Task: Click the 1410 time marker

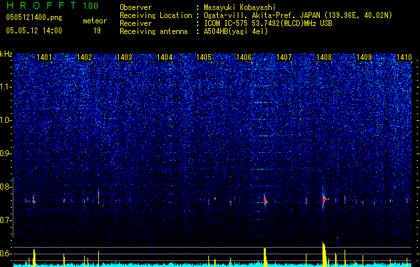Action: (404, 57)
